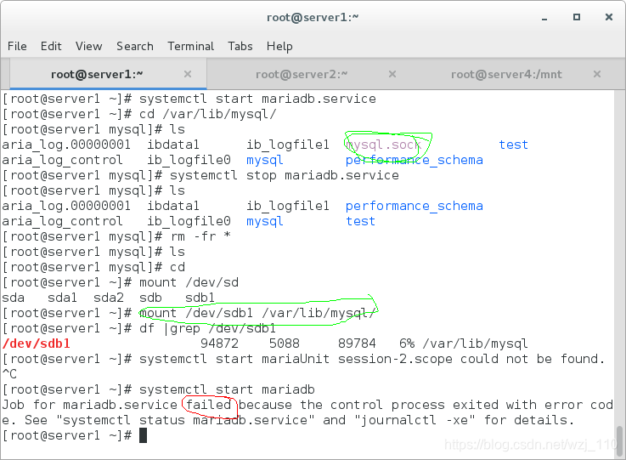
Task: Click the word 'failed' in error message
Action: coord(208,405)
